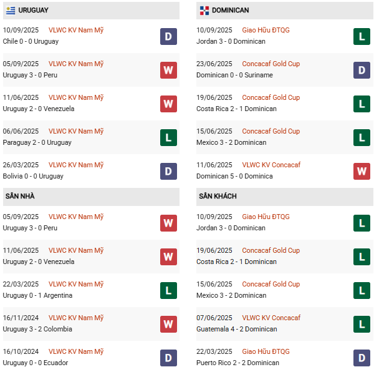Image resolution: width=374 pixels, height=372 pixels.
Task: Select the SÂN NHÀ section header
Action: pos(20,197)
